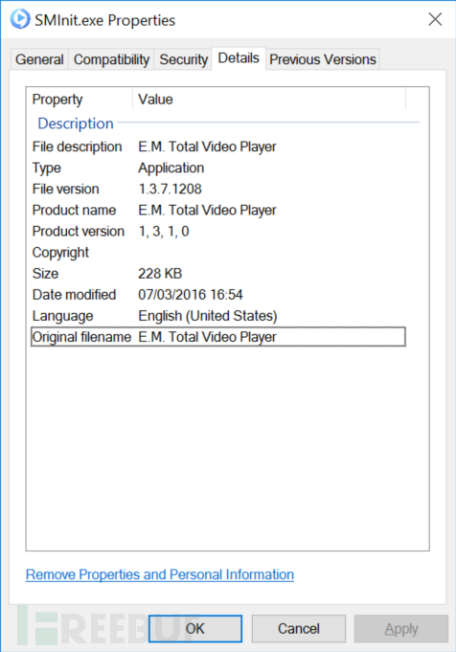Image resolution: width=456 pixels, height=652 pixels.
Task: Click the Value column header
Action: (x=269, y=100)
